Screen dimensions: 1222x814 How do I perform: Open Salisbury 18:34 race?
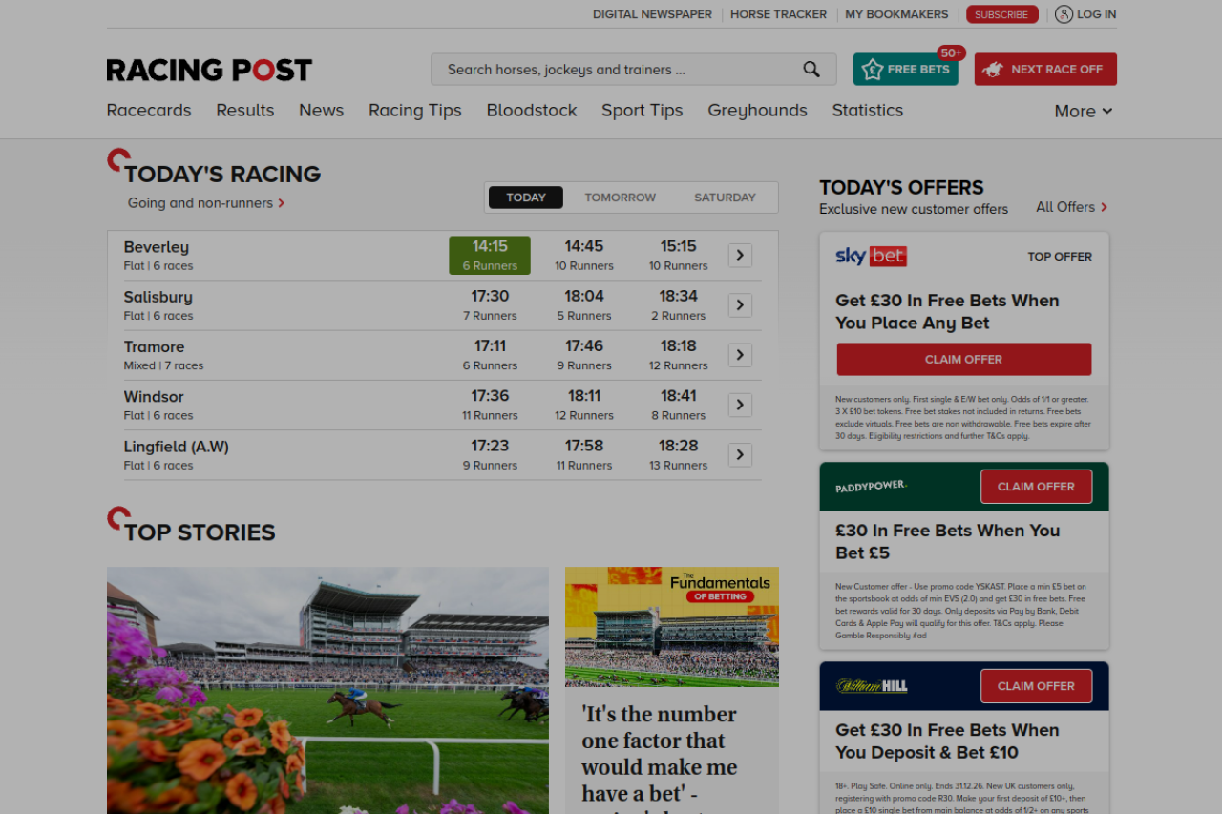click(679, 304)
